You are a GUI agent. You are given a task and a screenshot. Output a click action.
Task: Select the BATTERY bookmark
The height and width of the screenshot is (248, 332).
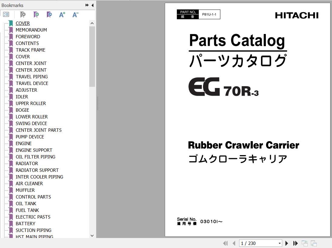coord(25,223)
